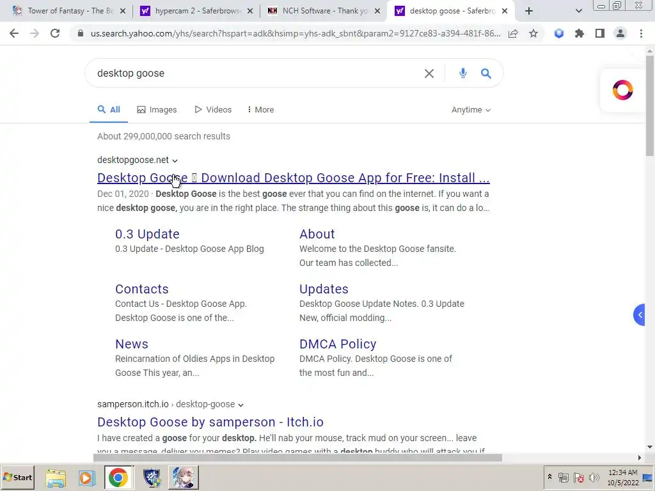655x491 pixels.
Task: Switch to the NCH Software tab
Action: tap(322, 11)
